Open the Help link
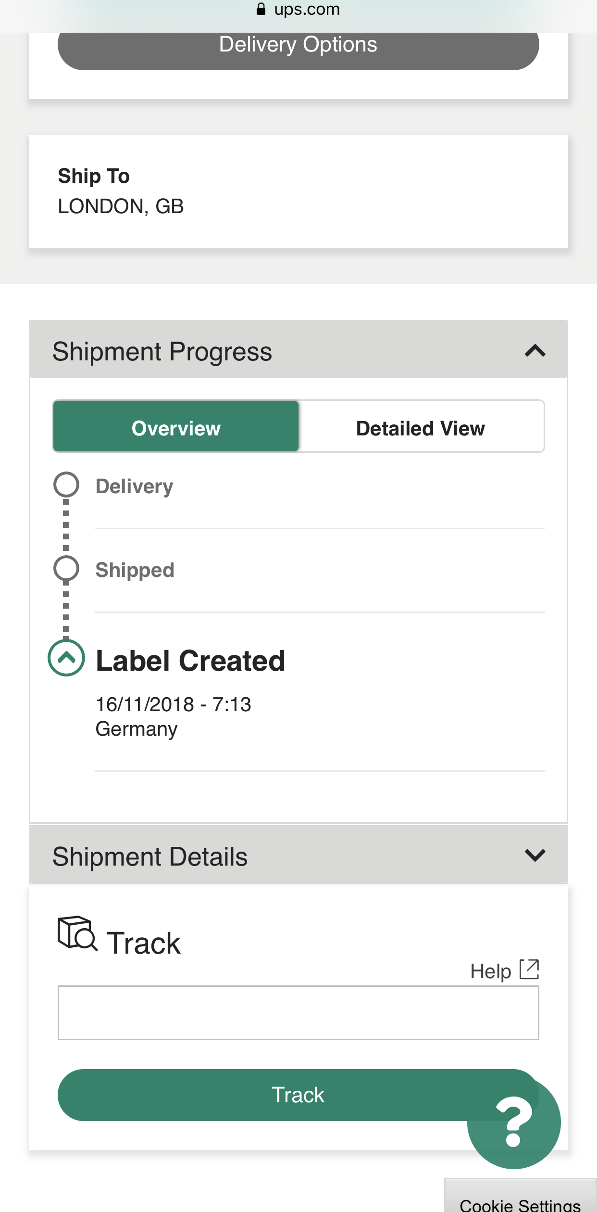This screenshot has height=1212, width=597. tap(490, 971)
